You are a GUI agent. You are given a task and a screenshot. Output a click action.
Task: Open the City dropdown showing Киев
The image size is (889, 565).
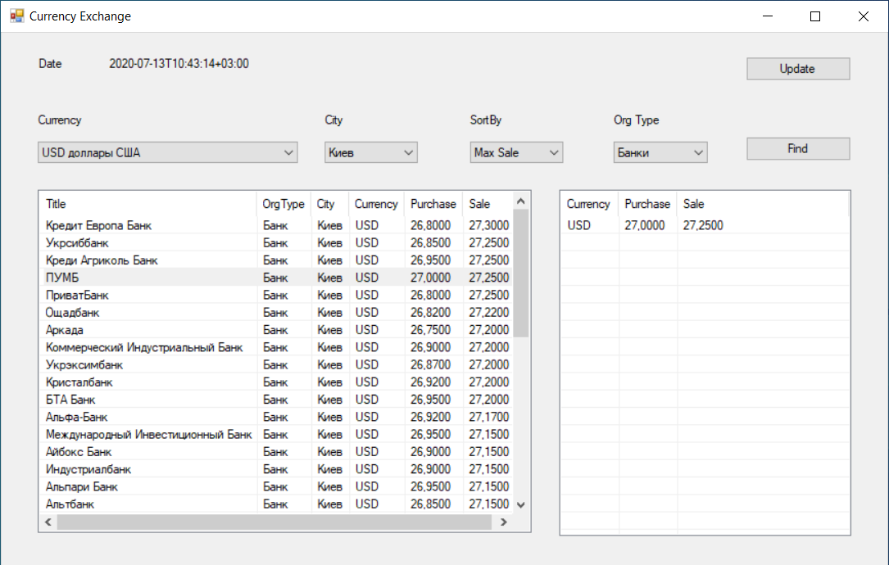tap(371, 152)
